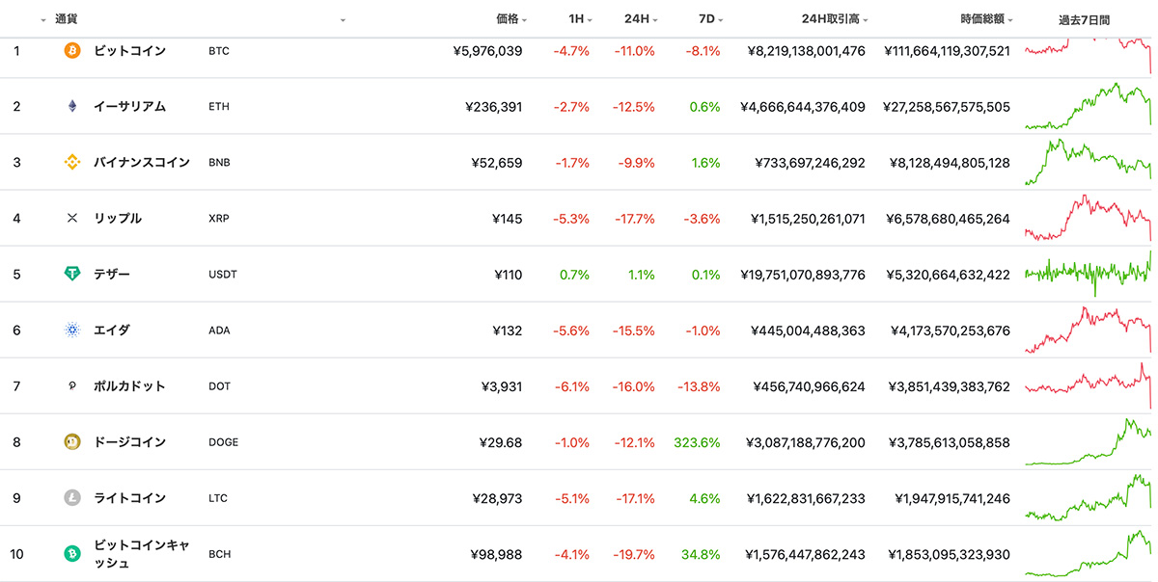
Task: View the ADA 7-day sparkline chart
Action: click(x=1088, y=330)
